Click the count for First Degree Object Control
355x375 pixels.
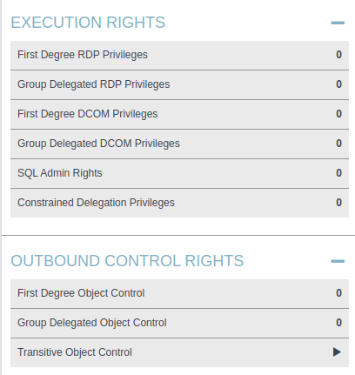tap(338, 293)
